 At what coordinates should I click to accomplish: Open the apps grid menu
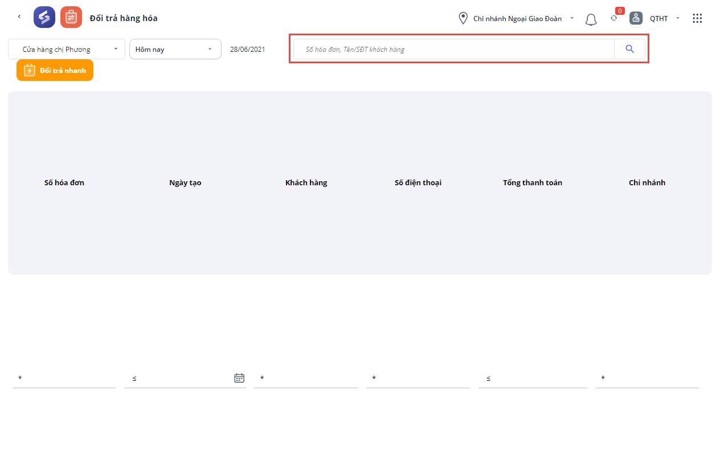point(697,18)
